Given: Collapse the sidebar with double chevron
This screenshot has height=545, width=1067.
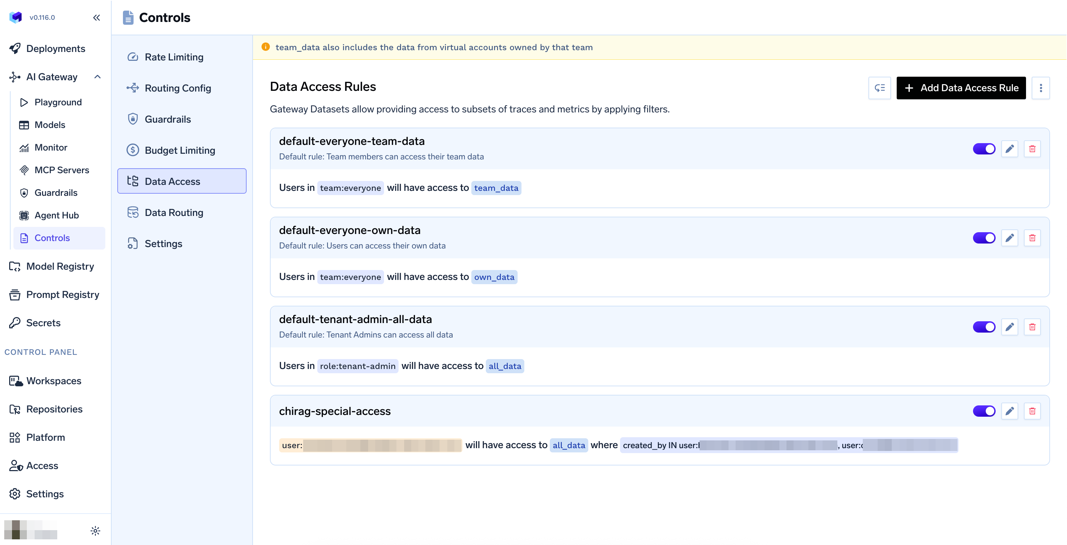Looking at the screenshot, I should pos(96,17).
